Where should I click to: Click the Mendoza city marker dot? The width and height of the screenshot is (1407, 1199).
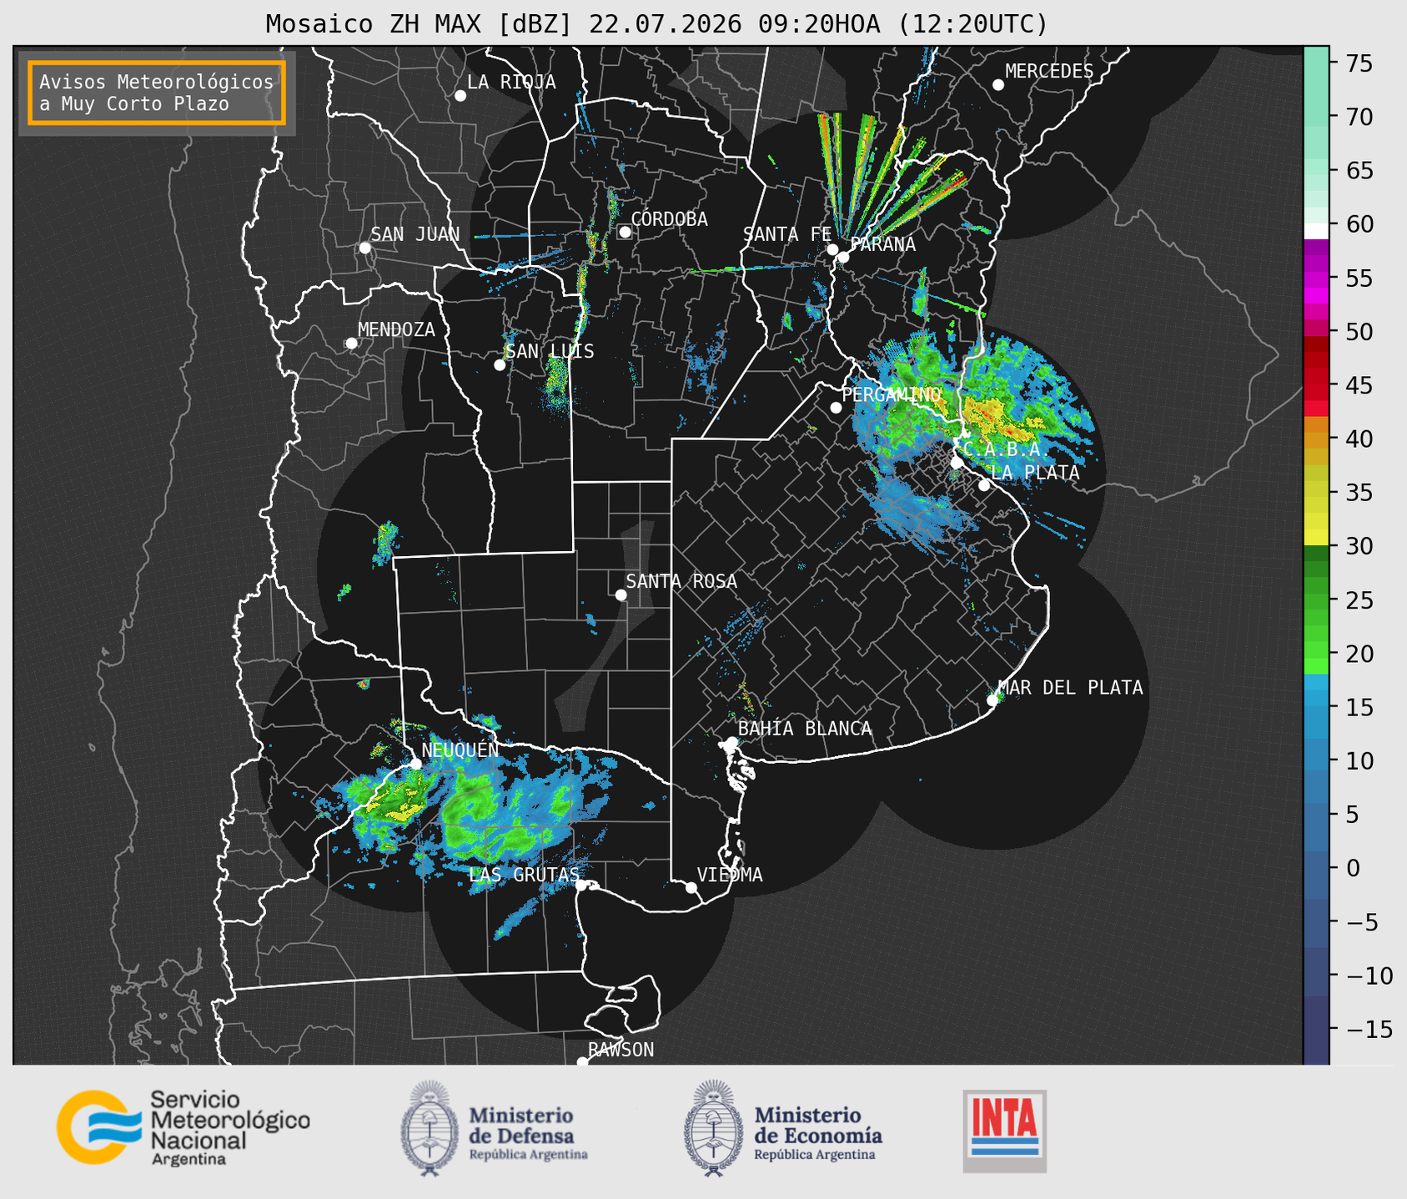tap(351, 344)
